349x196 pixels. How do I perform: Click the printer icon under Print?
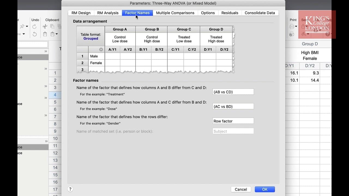click(292, 26)
